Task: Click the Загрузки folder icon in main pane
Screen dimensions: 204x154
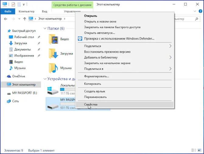Action: 53,54
